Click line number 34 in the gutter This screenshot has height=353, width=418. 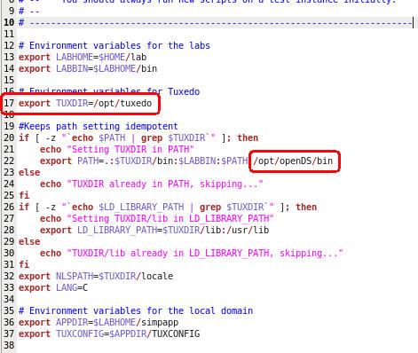tap(9, 299)
